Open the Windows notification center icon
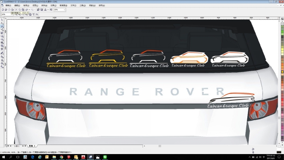This screenshot has width=284, height=160. [x=279, y=157]
